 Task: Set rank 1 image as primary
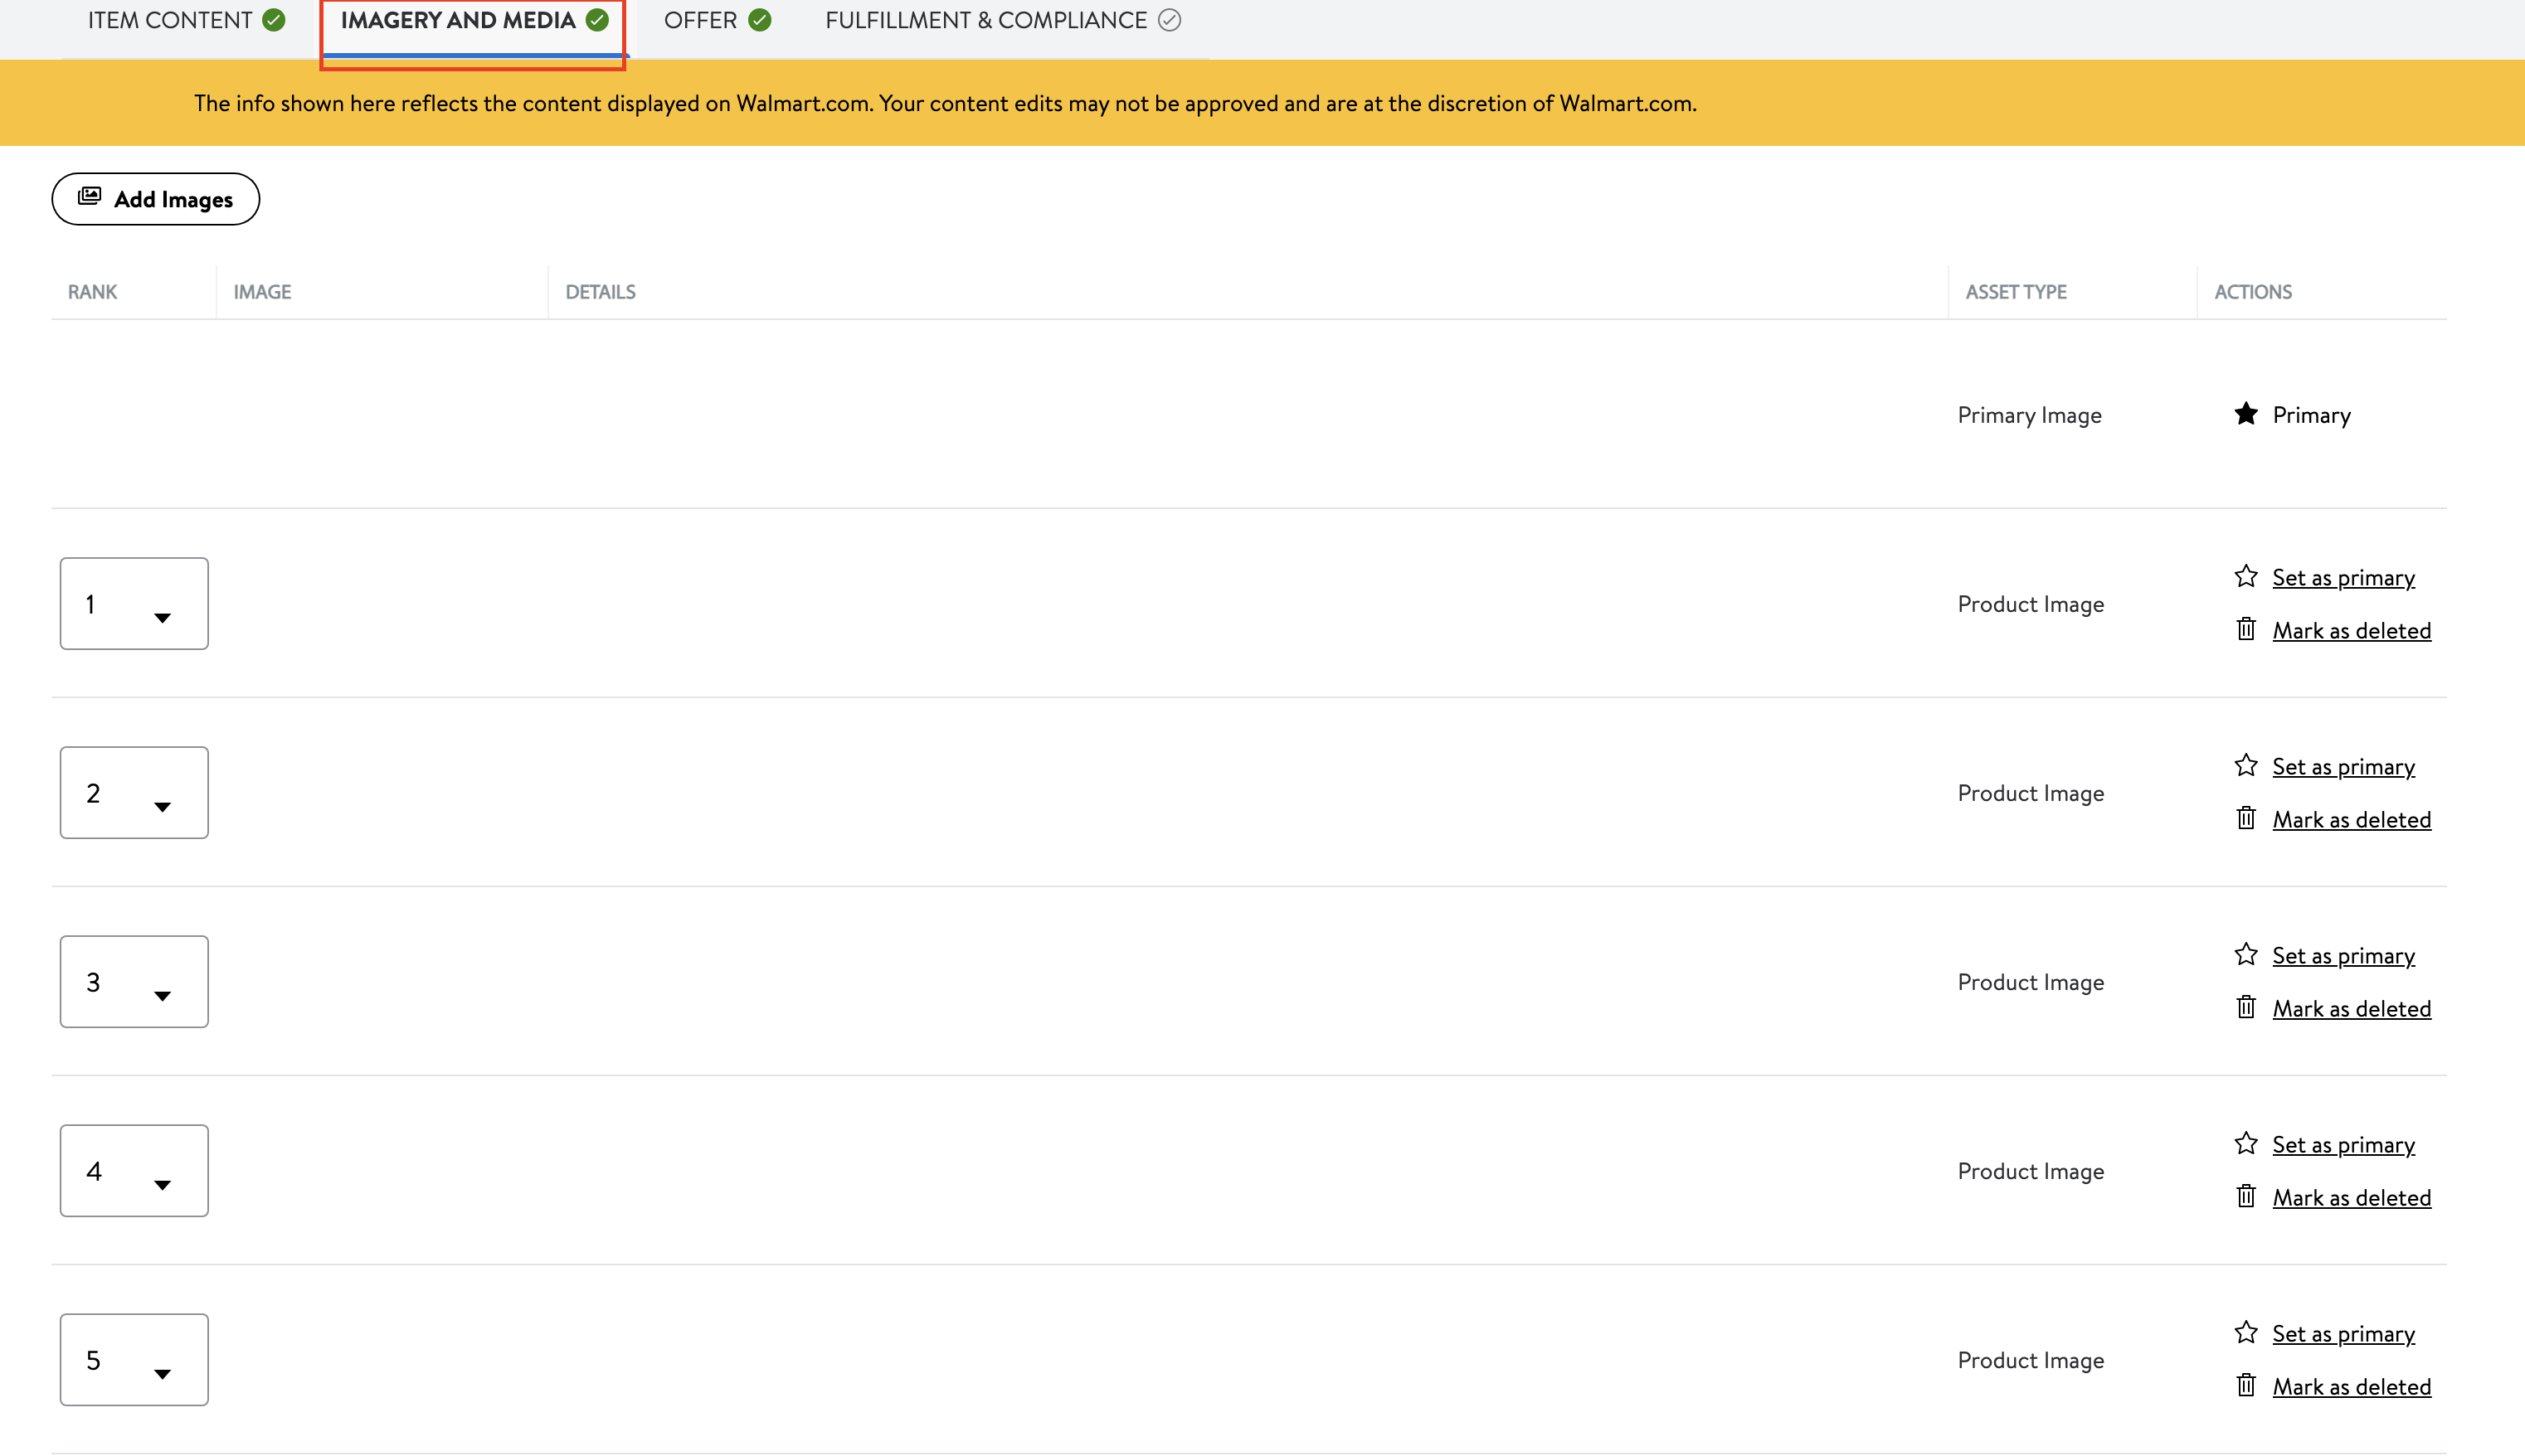click(2343, 578)
